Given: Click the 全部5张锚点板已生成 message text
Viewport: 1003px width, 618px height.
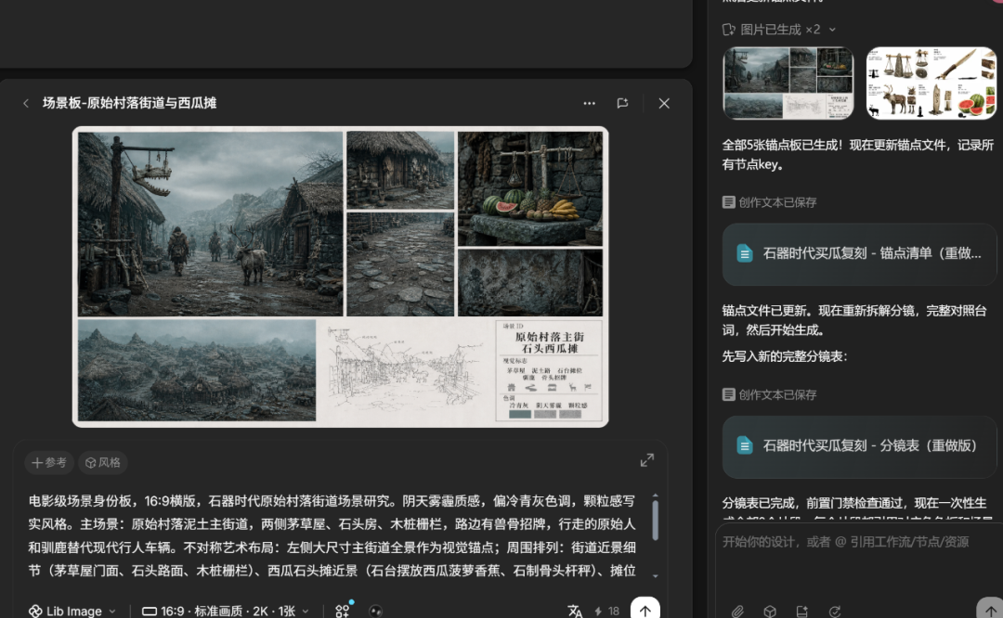Looking at the screenshot, I should 858,155.
